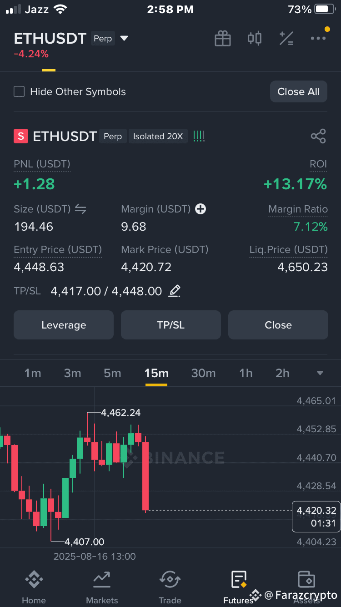Check Hide Other Symbols box
Viewport: 341px width, 607px height.
19,91
